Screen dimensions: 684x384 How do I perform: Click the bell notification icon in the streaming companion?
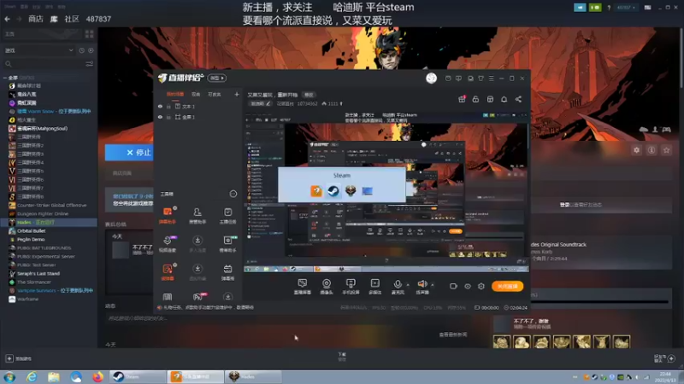pos(504,99)
